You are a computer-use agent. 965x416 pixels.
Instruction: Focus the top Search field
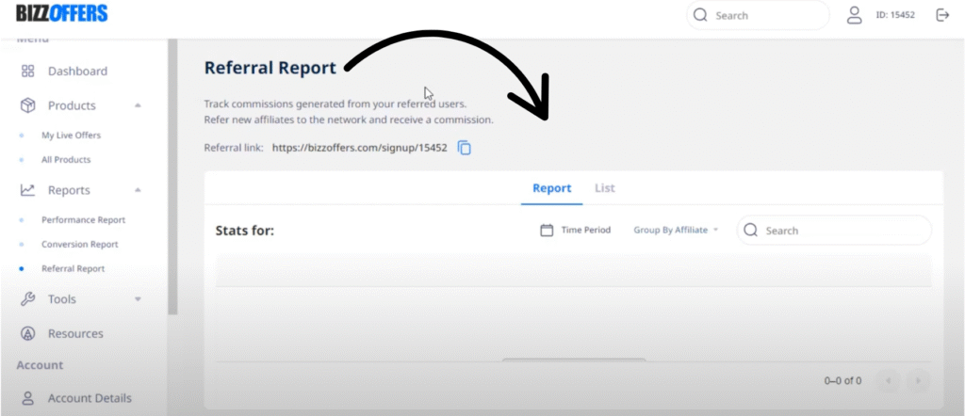pyautogui.click(x=758, y=15)
